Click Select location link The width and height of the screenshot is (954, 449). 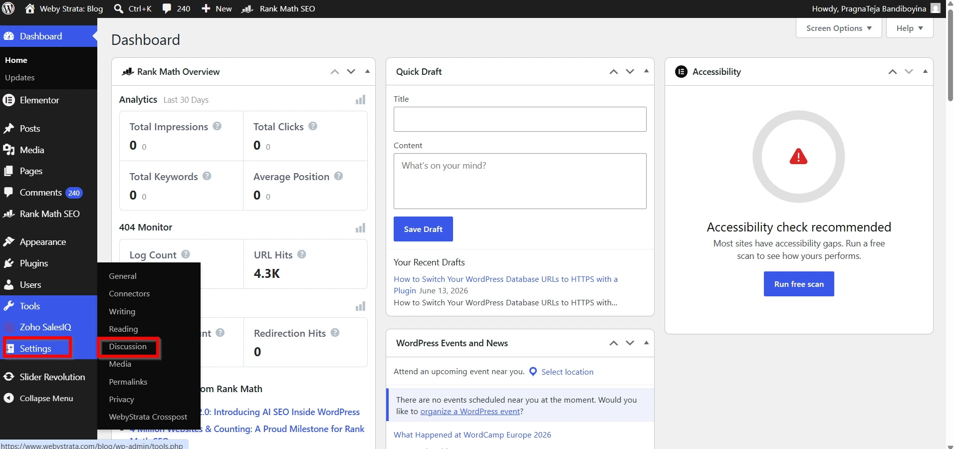(567, 372)
